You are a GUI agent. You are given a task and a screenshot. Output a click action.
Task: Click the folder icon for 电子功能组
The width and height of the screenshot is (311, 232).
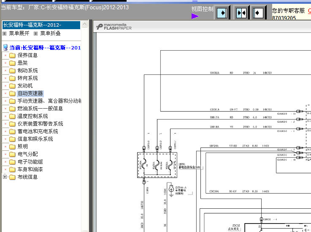click(12, 162)
